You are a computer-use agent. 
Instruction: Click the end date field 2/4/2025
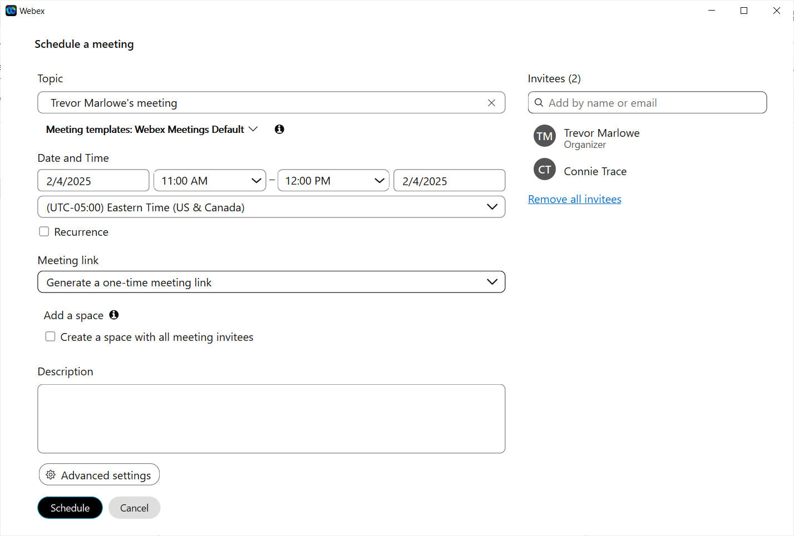click(450, 180)
